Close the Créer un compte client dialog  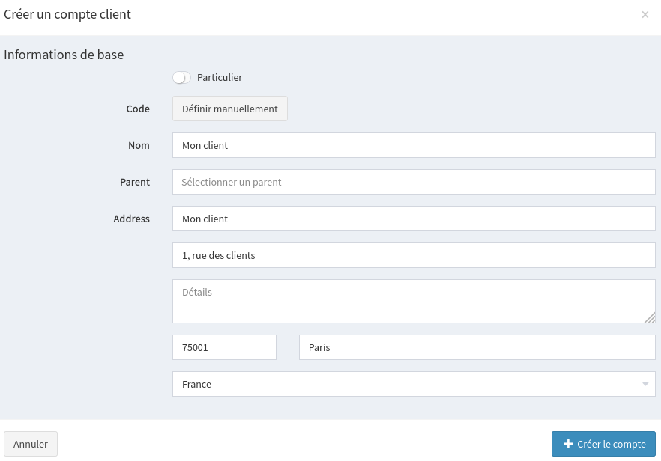[645, 15]
